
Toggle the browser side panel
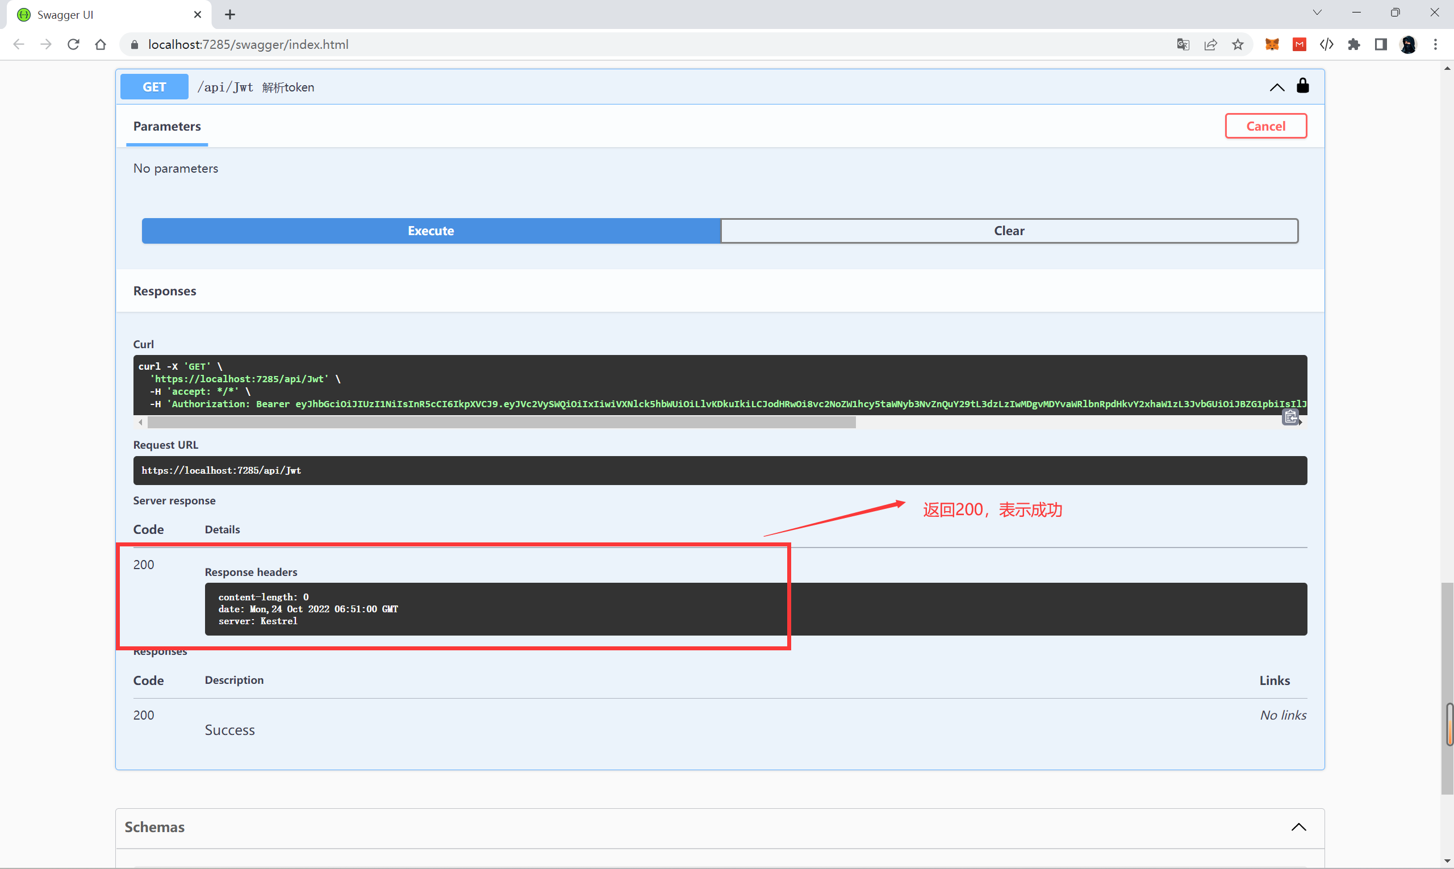[1381, 44]
